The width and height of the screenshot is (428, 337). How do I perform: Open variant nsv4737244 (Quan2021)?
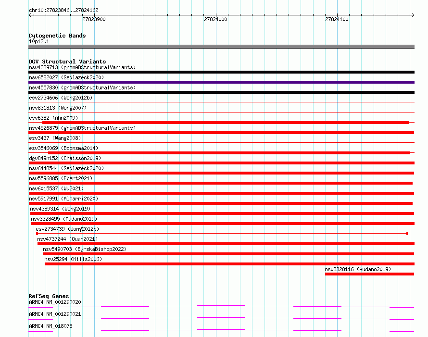67,239
